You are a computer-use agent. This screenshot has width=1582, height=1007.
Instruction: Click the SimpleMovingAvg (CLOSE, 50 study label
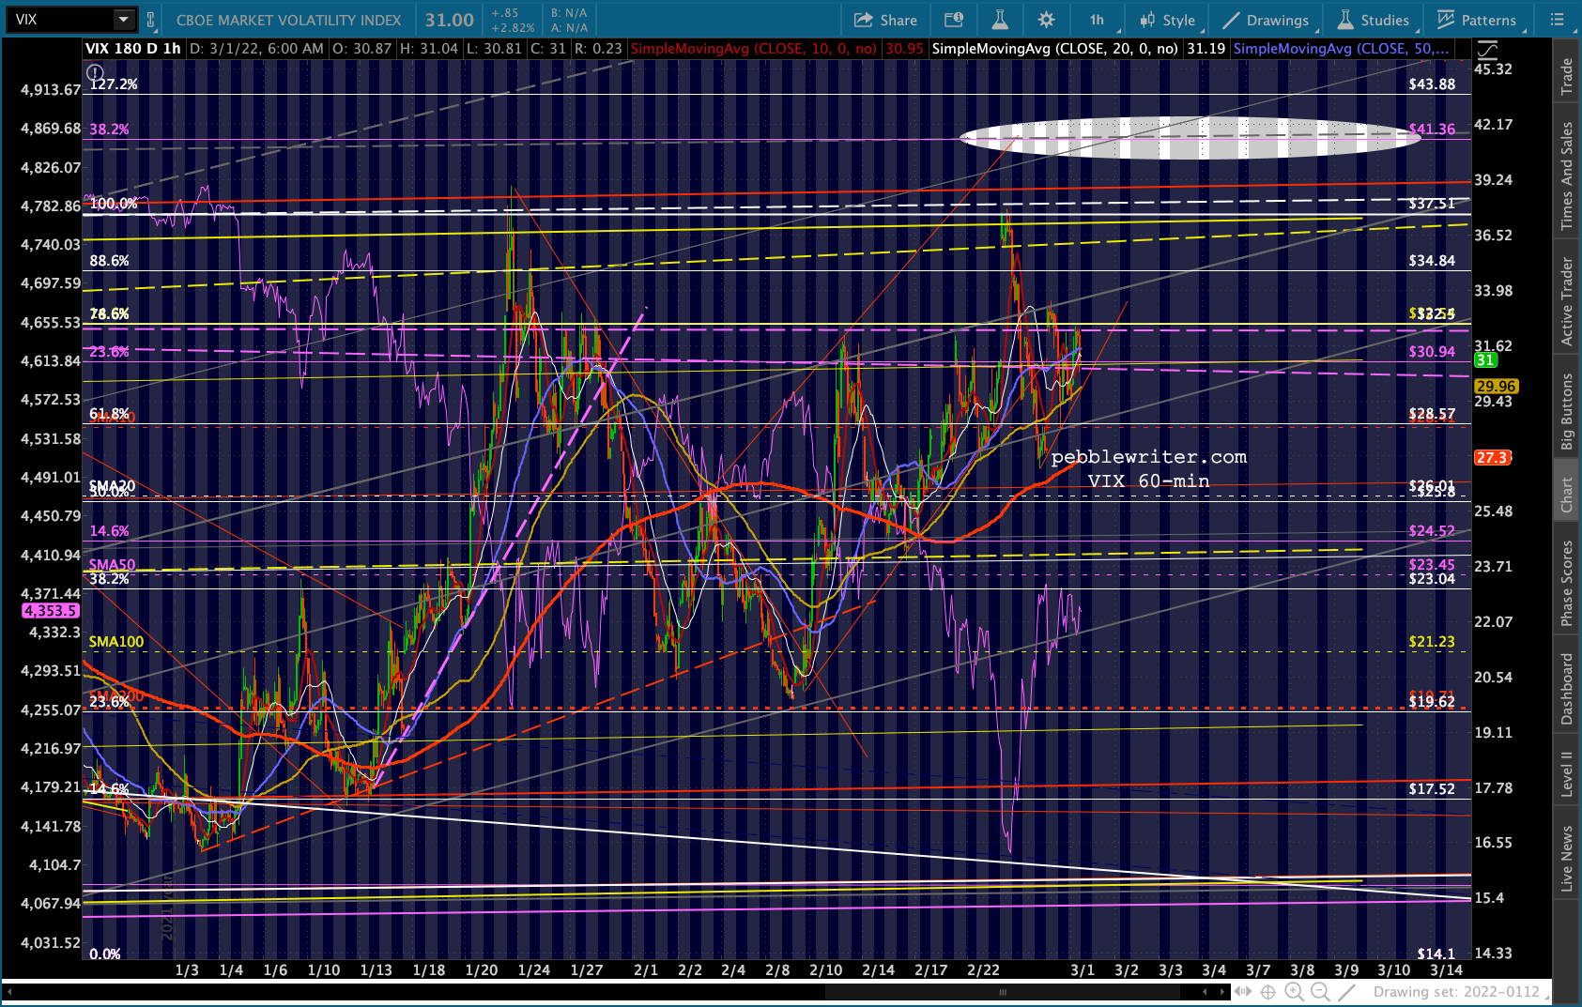[x=1342, y=49]
